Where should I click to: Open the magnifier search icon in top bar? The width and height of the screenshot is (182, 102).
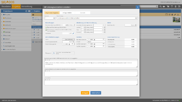pos(160,7)
